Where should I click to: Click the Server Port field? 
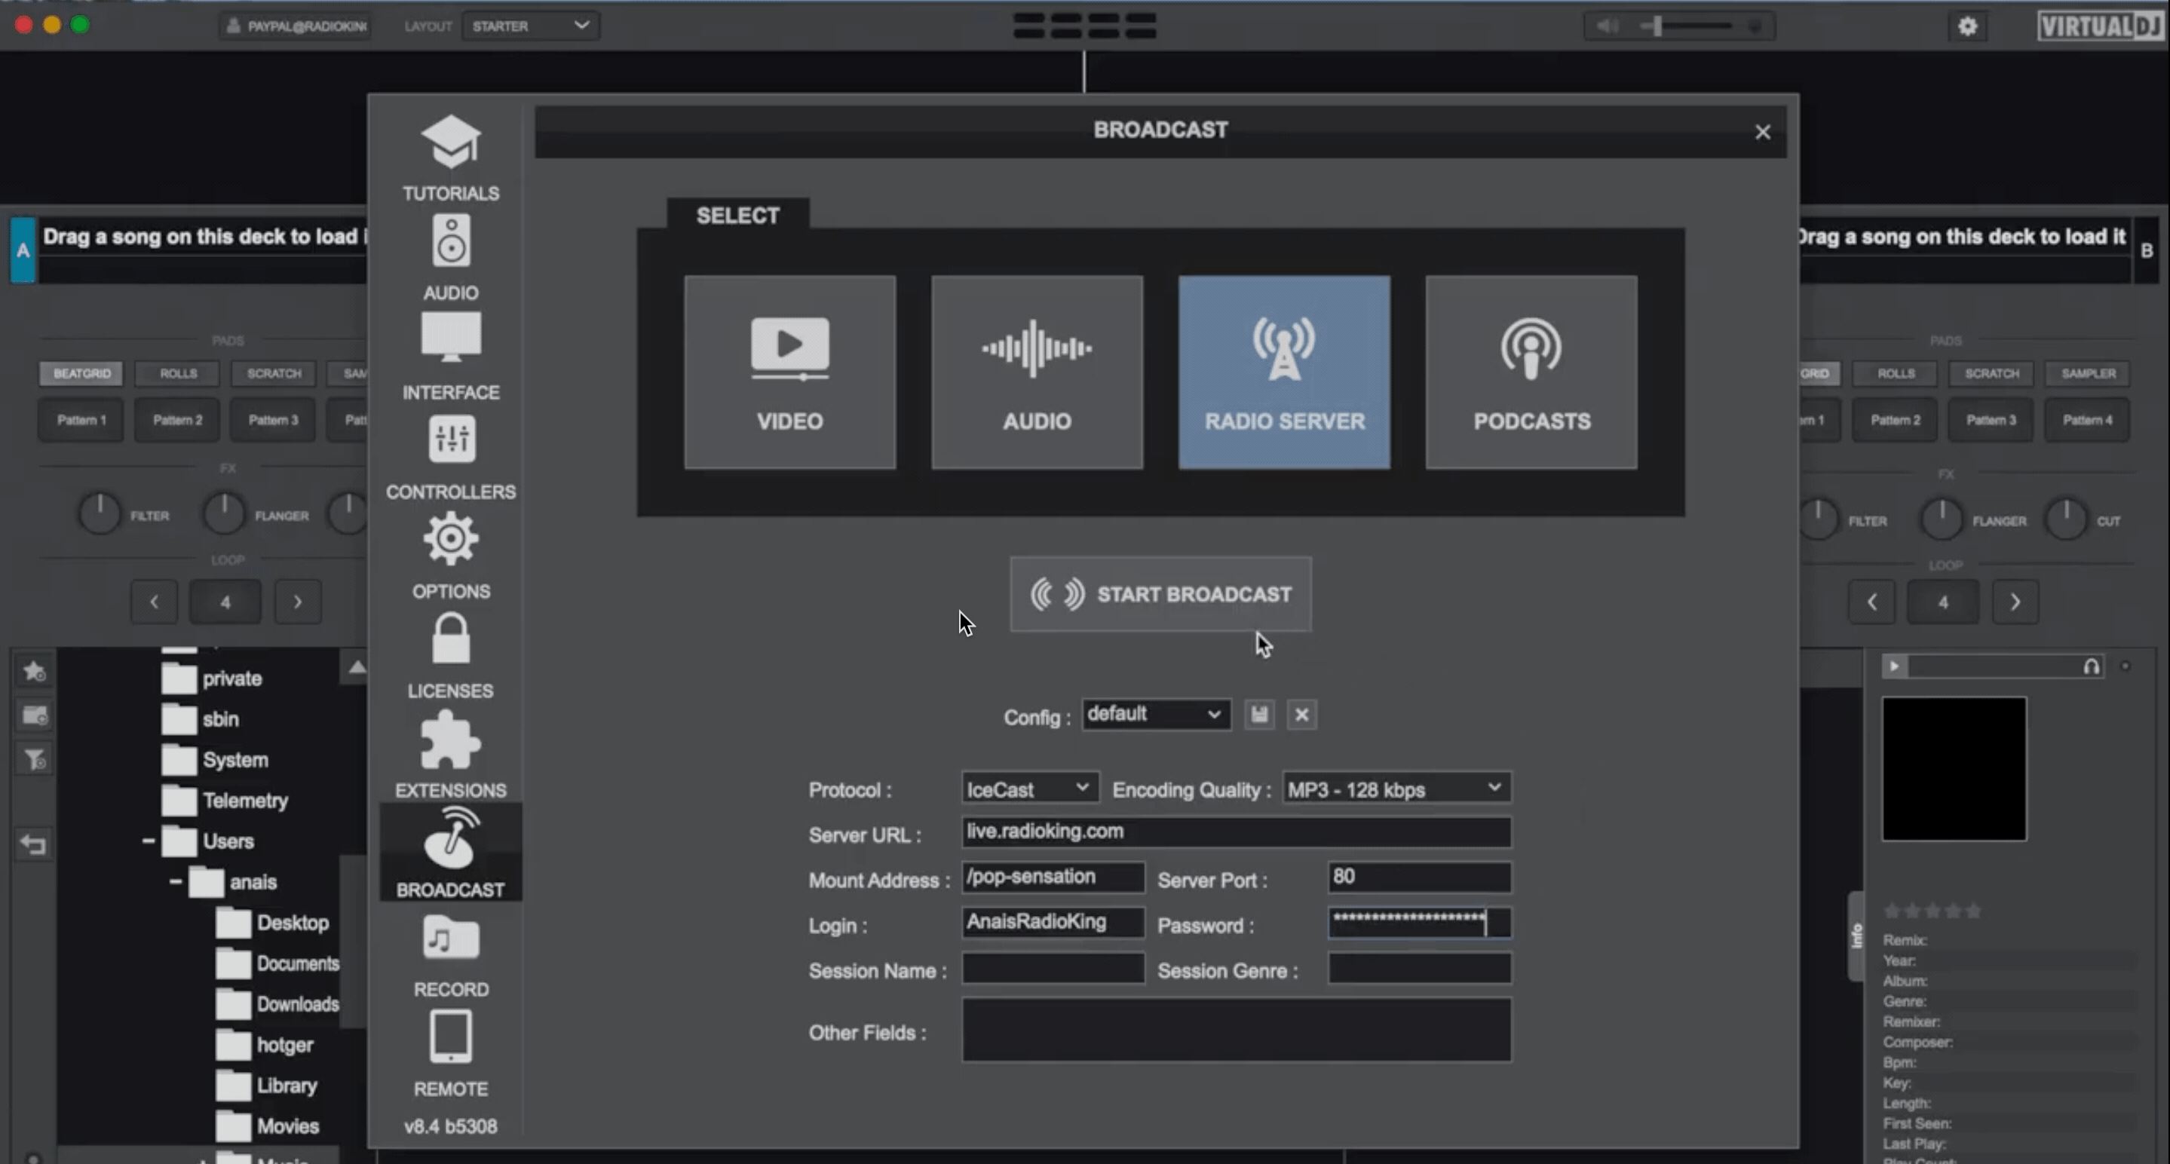click(x=1420, y=877)
